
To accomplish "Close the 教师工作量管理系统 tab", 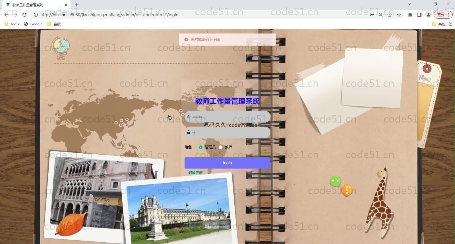I will [x=66, y=5].
